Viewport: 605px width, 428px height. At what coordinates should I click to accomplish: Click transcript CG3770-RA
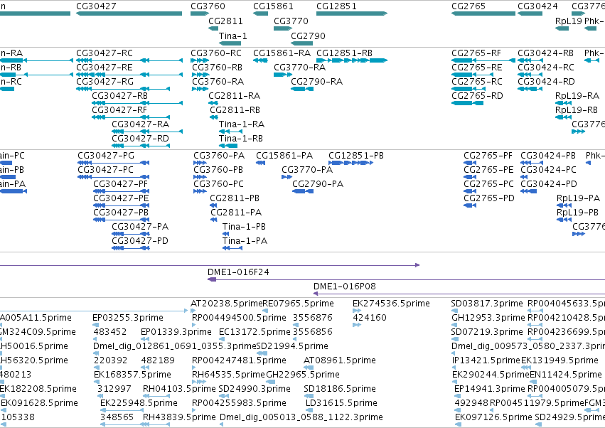point(283,75)
